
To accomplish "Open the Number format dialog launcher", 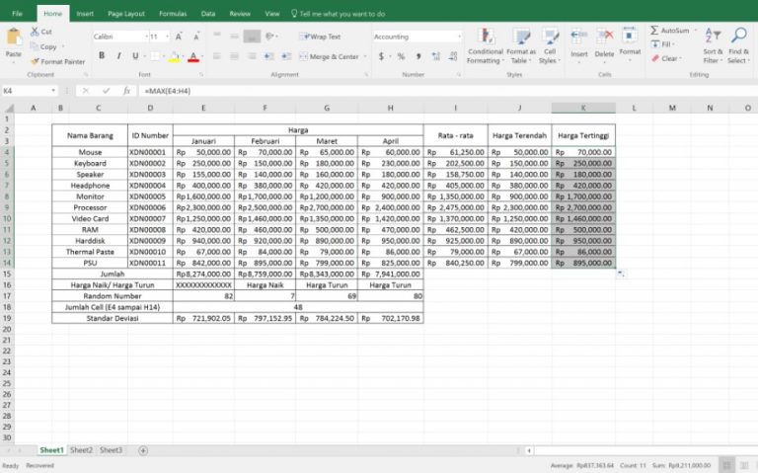I will pos(458,75).
